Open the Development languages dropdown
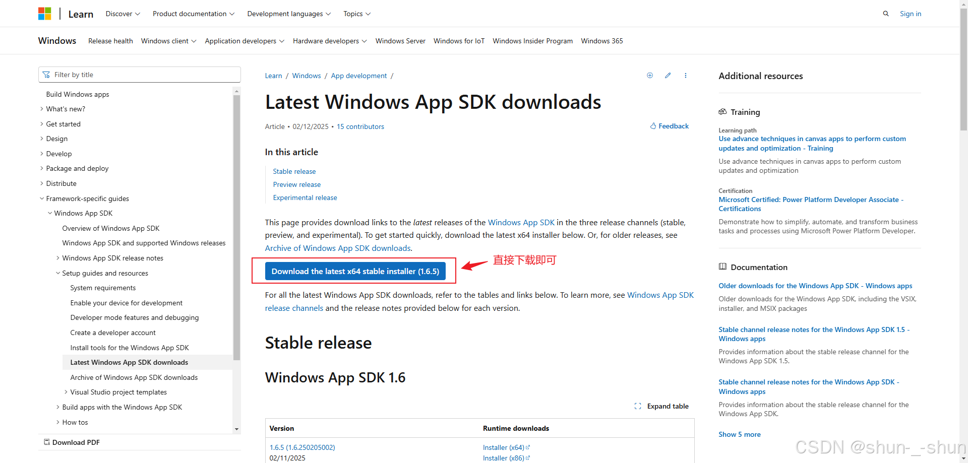The image size is (968, 463). pos(289,14)
